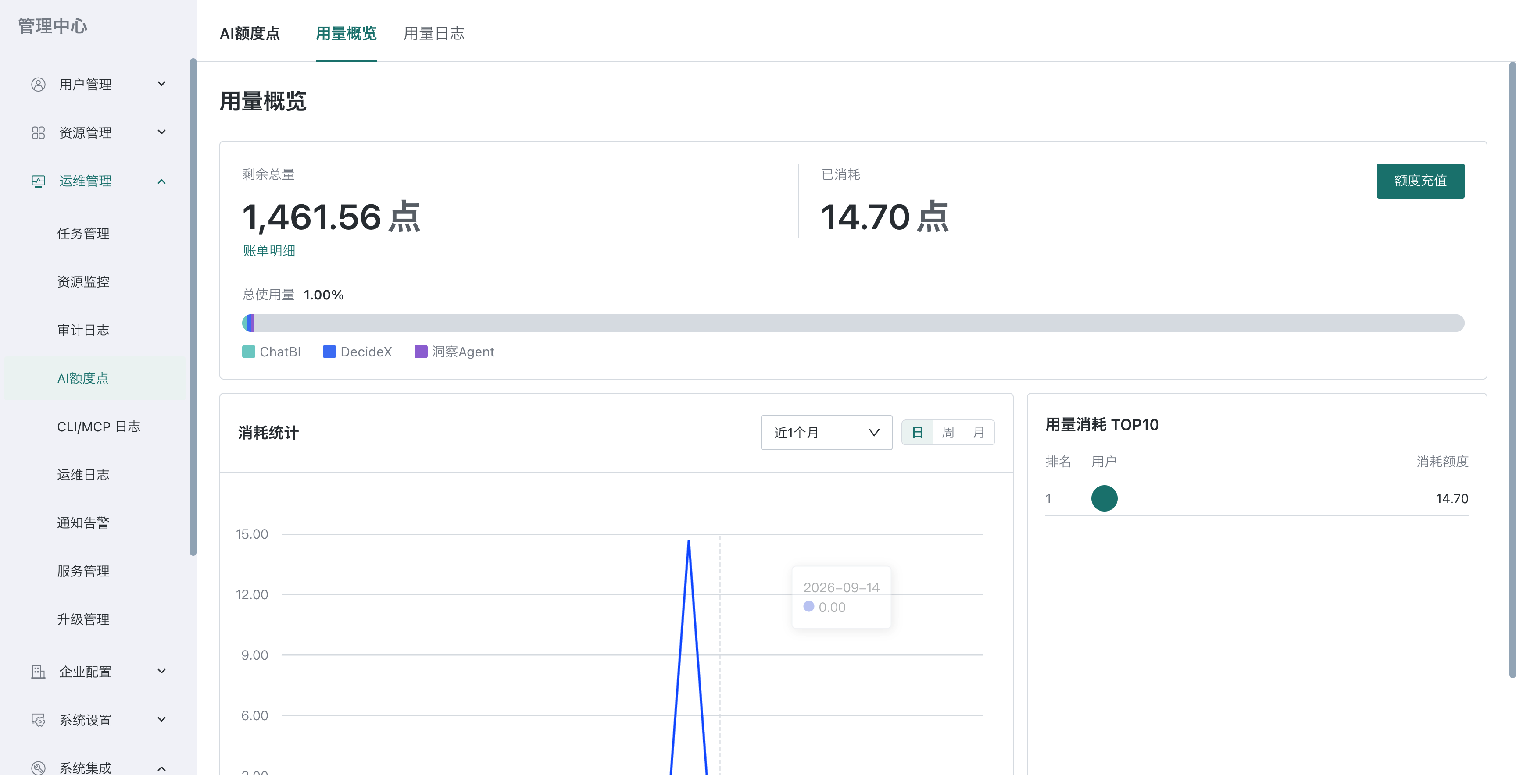Click the 排名 column header
The height and width of the screenshot is (775, 1516).
click(x=1058, y=462)
